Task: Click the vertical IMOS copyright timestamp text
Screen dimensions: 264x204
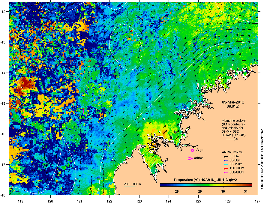Action: [x=262, y=159]
